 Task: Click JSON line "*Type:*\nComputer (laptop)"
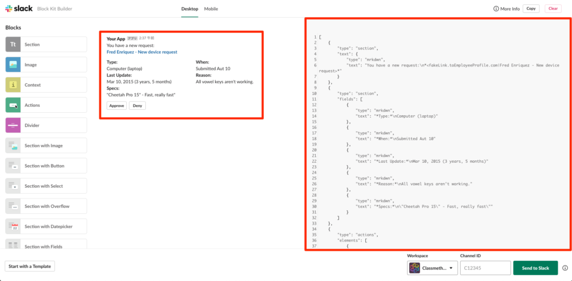pyautogui.click(x=397, y=116)
